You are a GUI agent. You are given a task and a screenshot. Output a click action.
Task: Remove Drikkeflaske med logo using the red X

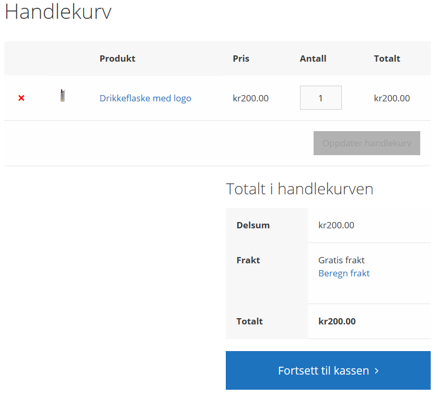click(x=21, y=98)
